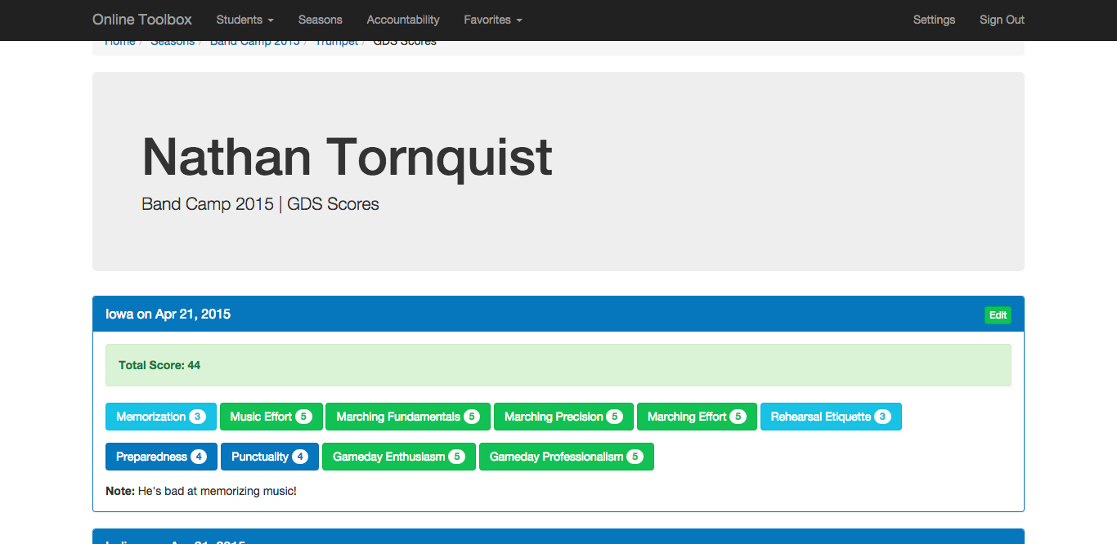Click the Total Score: 44 banner
The height and width of the screenshot is (544, 1117).
[558, 365]
